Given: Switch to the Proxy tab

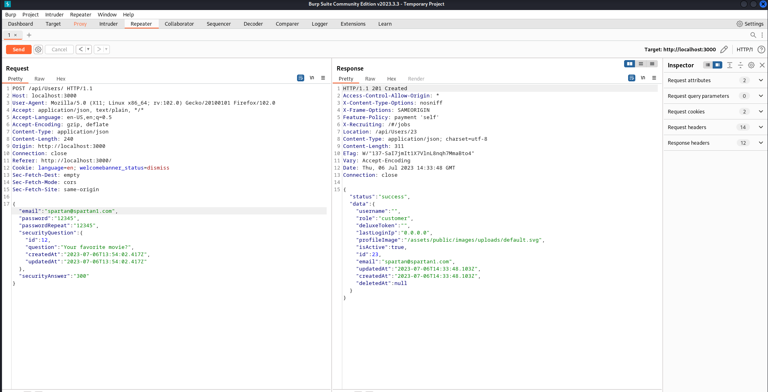Looking at the screenshot, I should click(x=80, y=24).
